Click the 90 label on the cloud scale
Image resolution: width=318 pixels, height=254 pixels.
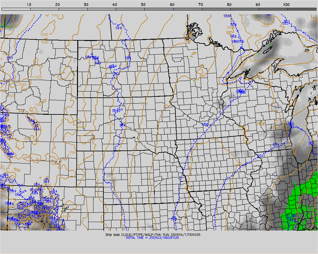258,5
